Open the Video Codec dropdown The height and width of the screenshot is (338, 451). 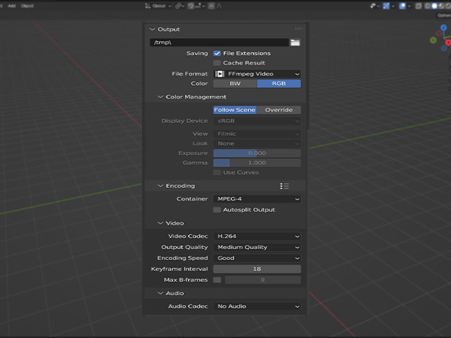pos(257,236)
